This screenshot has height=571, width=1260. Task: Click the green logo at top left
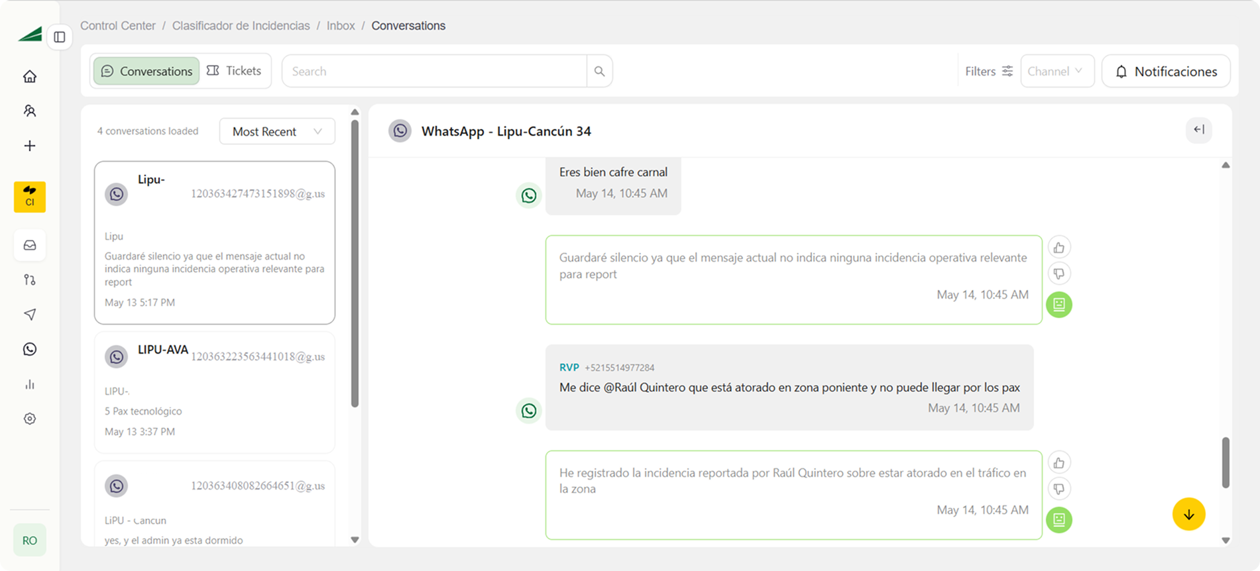[30, 34]
